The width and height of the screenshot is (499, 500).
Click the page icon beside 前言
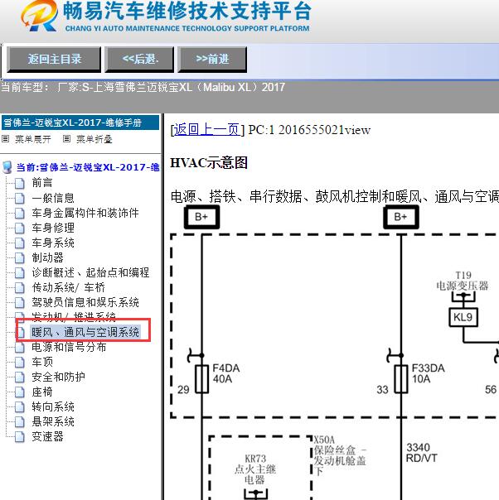click(x=20, y=183)
